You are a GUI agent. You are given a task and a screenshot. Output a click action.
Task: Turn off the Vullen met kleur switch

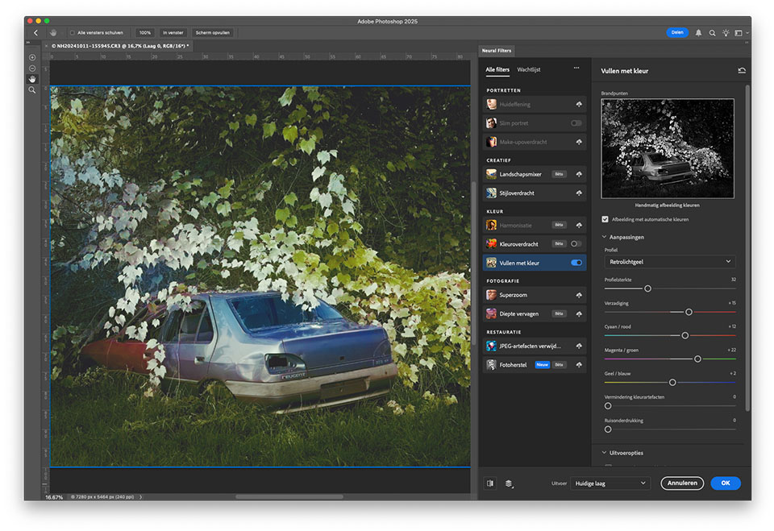576,263
